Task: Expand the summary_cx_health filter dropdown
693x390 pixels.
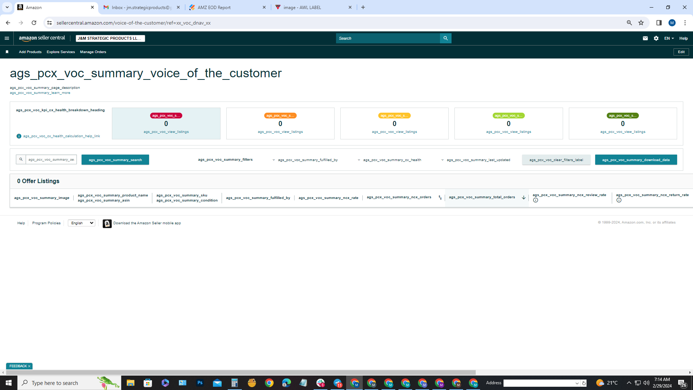Action: pyautogui.click(x=390, y=160)
